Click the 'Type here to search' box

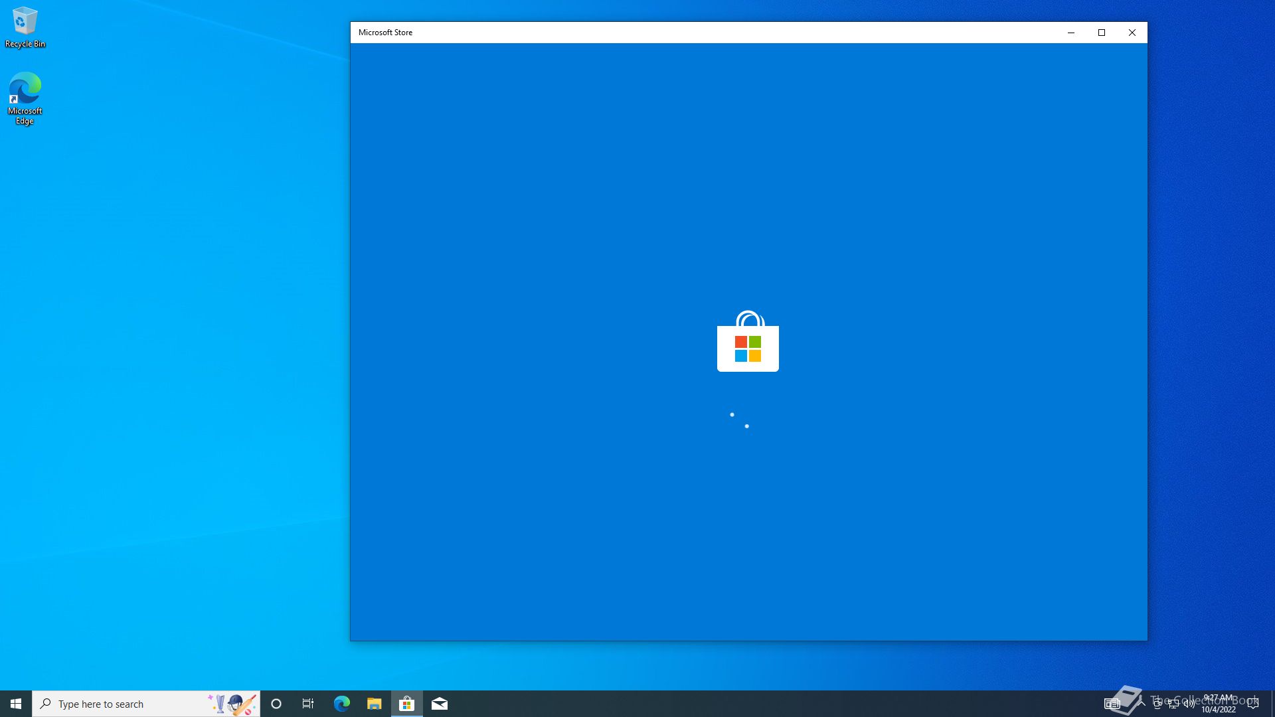pyautogui.click(x=146, y=704)
